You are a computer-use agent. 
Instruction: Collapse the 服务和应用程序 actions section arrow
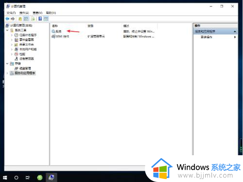click(x=235, y=32)
